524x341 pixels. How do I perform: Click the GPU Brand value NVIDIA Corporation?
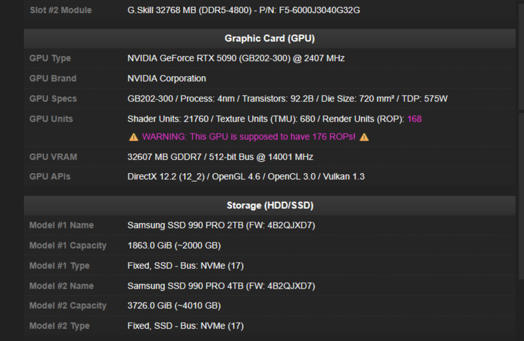166,78
